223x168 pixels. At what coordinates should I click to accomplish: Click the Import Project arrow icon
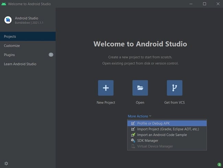(133, 129)
